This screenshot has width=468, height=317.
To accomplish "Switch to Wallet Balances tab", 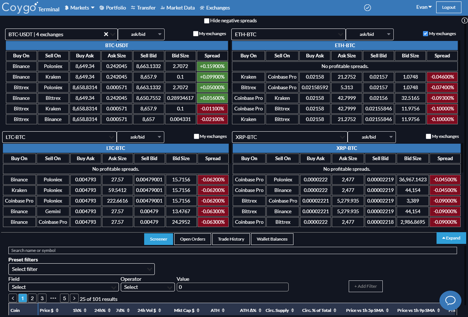I will click(272, 239).
